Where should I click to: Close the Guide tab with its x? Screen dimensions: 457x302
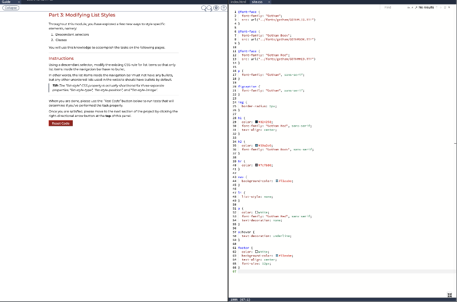19,2
